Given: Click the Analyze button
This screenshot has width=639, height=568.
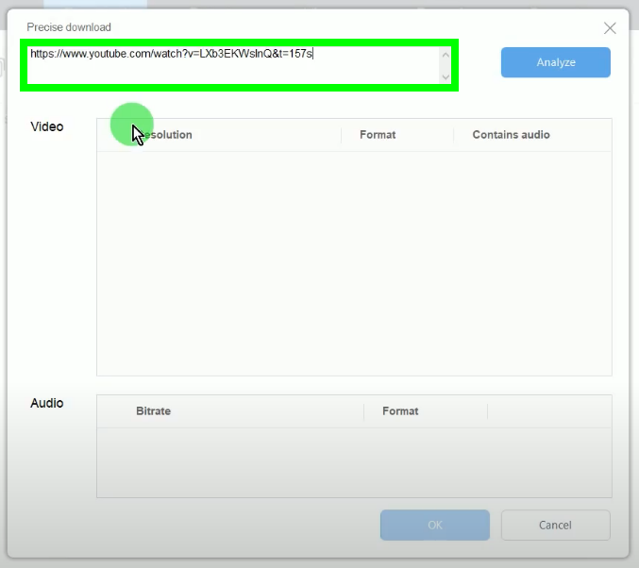Looking at the screenshot, I should tap(555, 62).
